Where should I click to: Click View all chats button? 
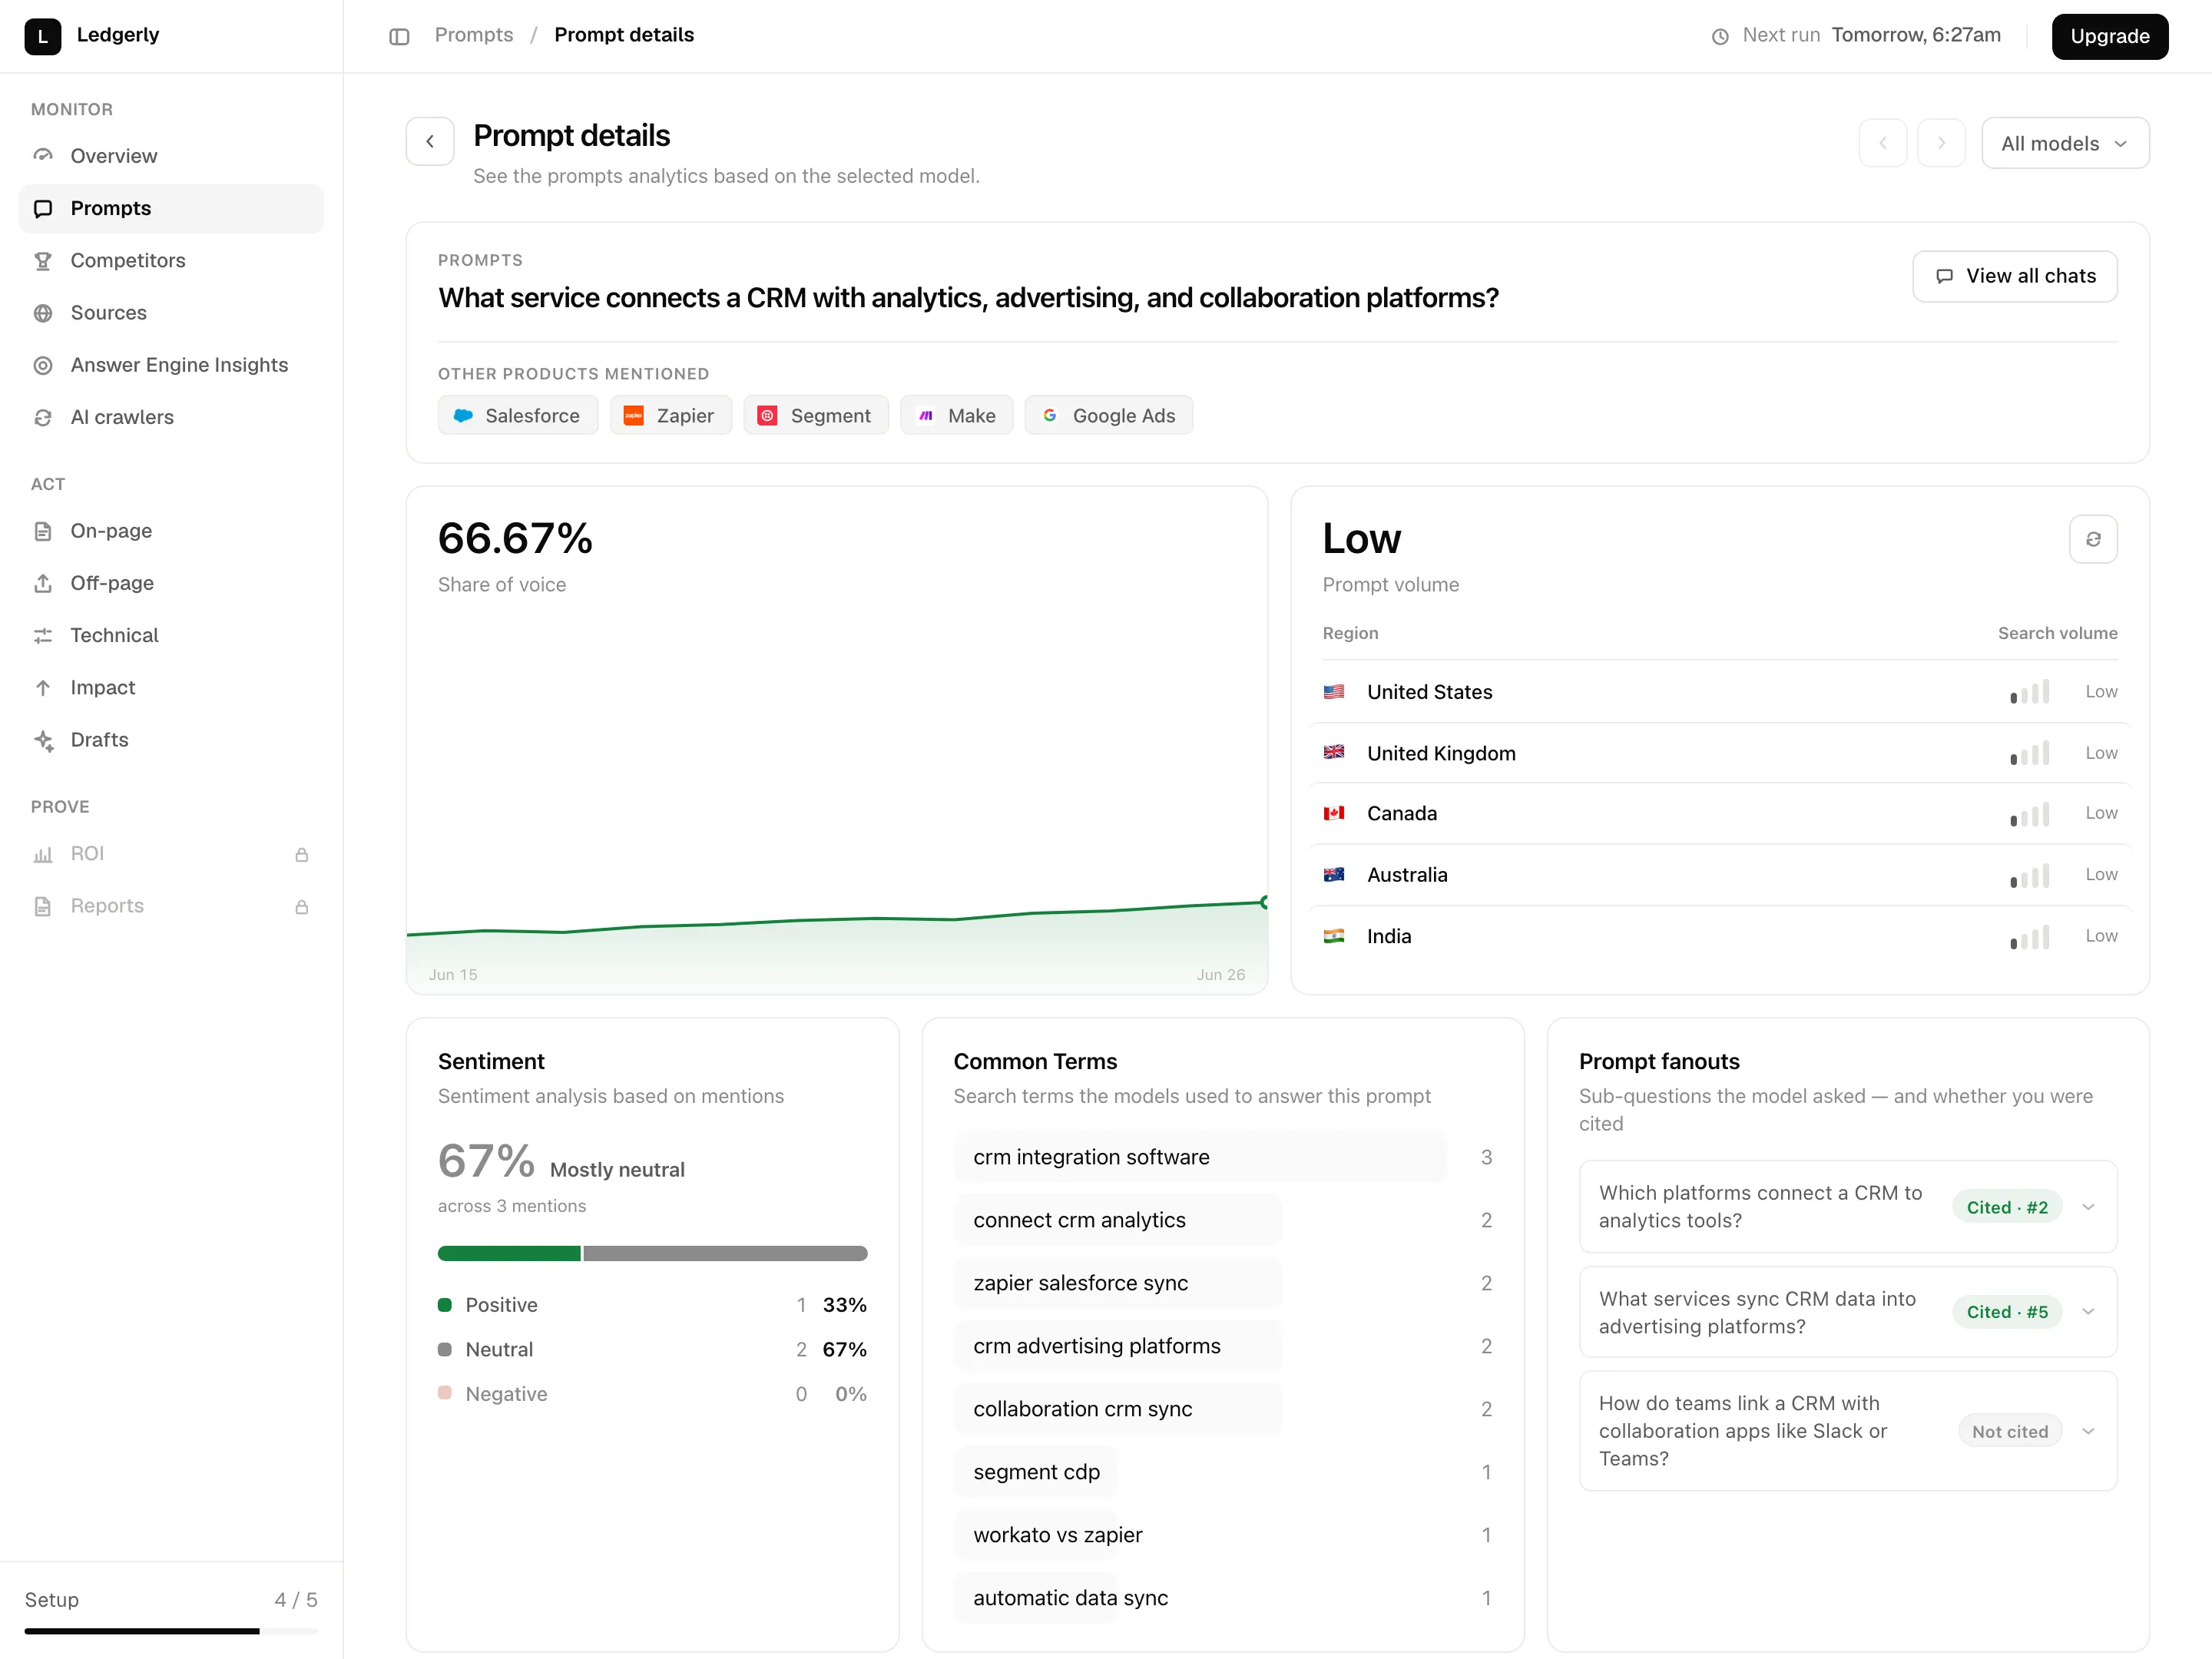[2015, 276]
